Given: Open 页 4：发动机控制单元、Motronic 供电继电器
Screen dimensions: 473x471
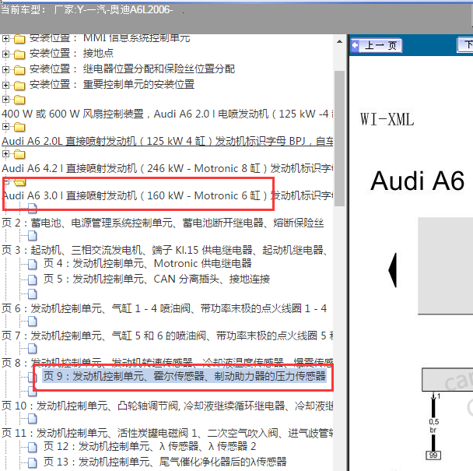Looking at the screenshot, I should tap(148, 264).
